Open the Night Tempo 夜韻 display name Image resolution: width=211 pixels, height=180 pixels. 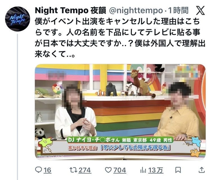[71, 10]
